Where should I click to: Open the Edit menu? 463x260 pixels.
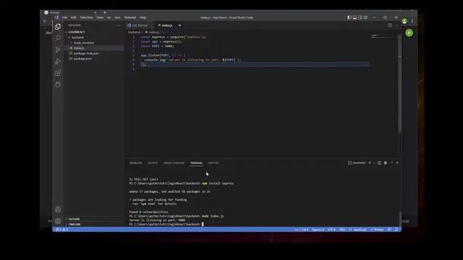click(x=74, y=17)
